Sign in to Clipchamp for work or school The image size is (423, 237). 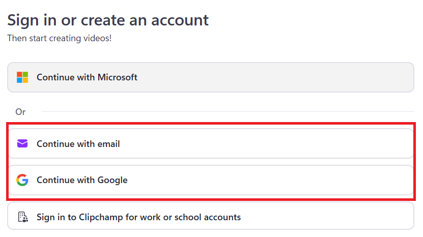click(210, 217)
